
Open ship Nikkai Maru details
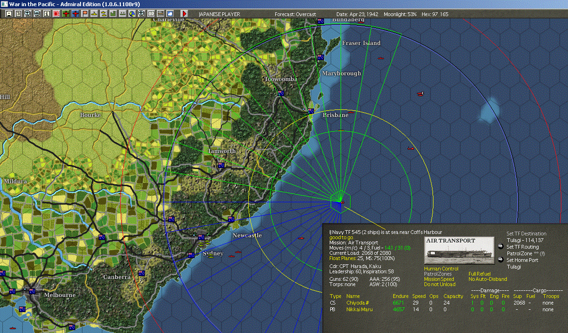pyautogui.click(x=359, y=309)
